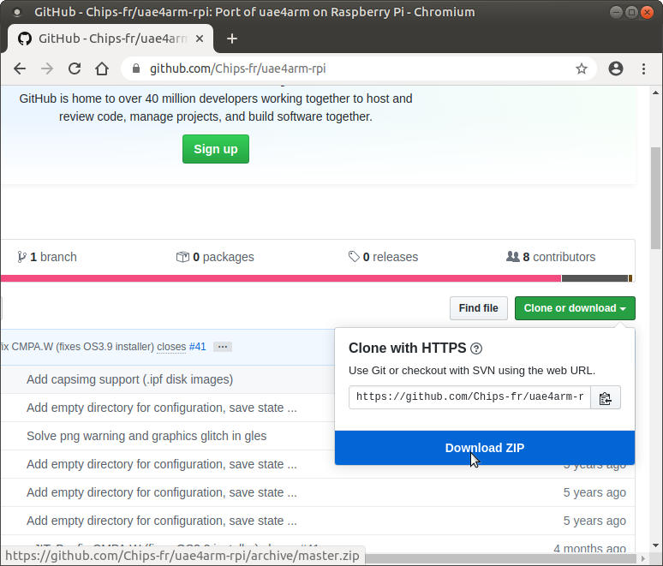The image size is (663, 566).
Task: Open the Chromium three-dot menu
Action: pos(643,69)
